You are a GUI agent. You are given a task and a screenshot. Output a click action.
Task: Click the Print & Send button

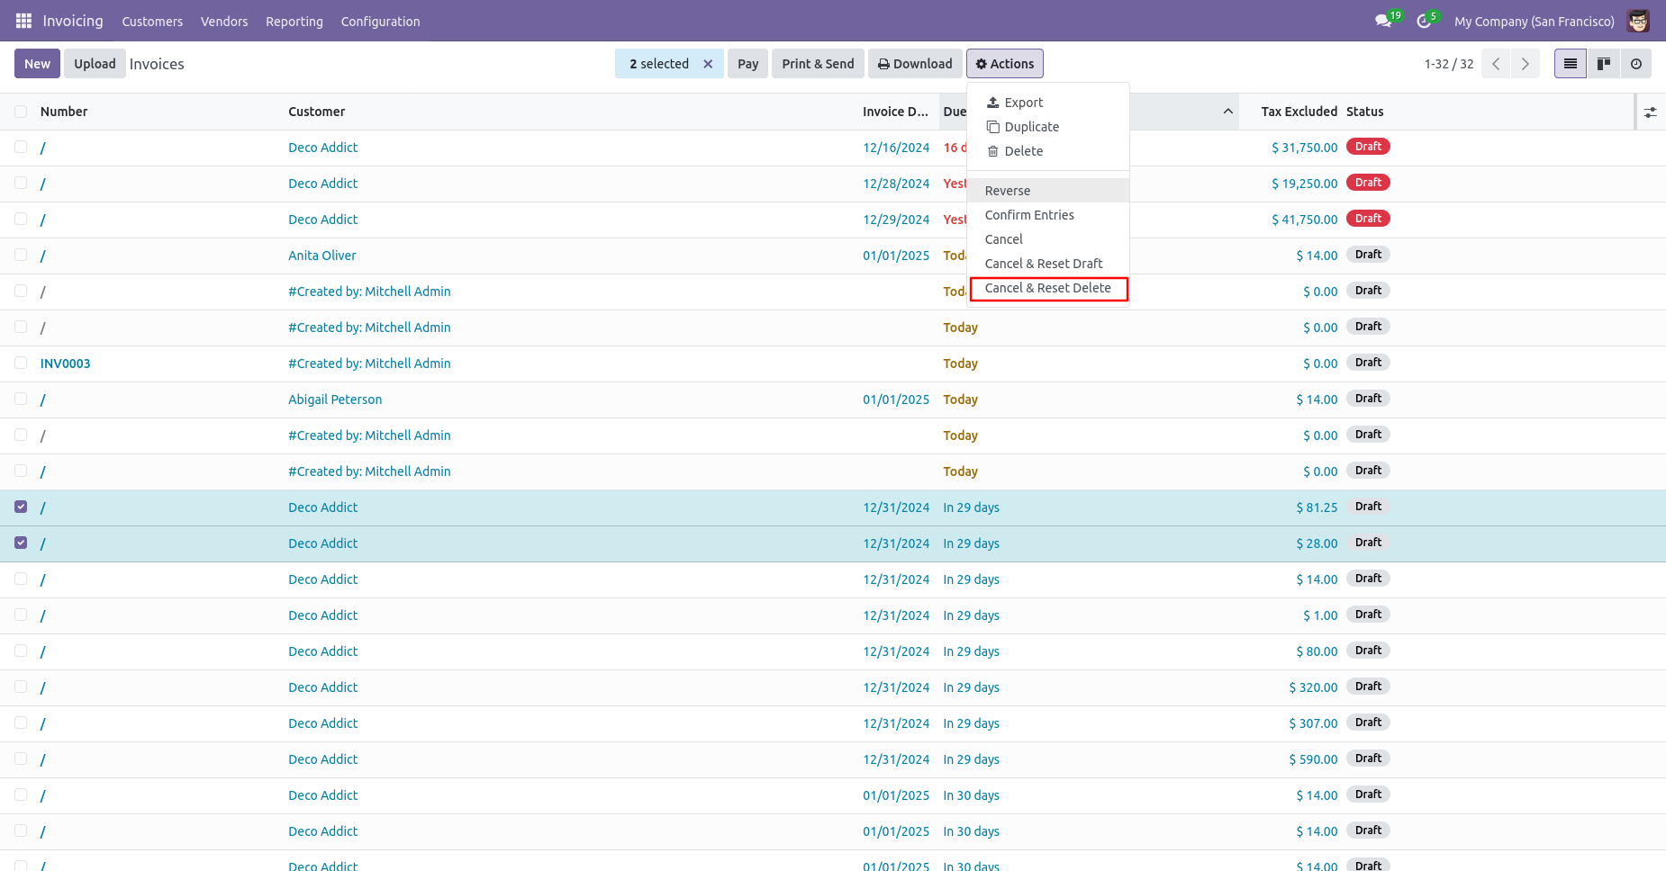(818, 64)
